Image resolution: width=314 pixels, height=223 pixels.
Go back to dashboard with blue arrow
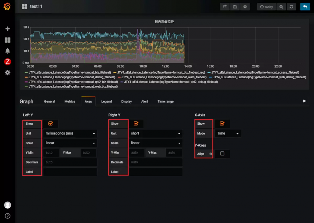[305, 7]
